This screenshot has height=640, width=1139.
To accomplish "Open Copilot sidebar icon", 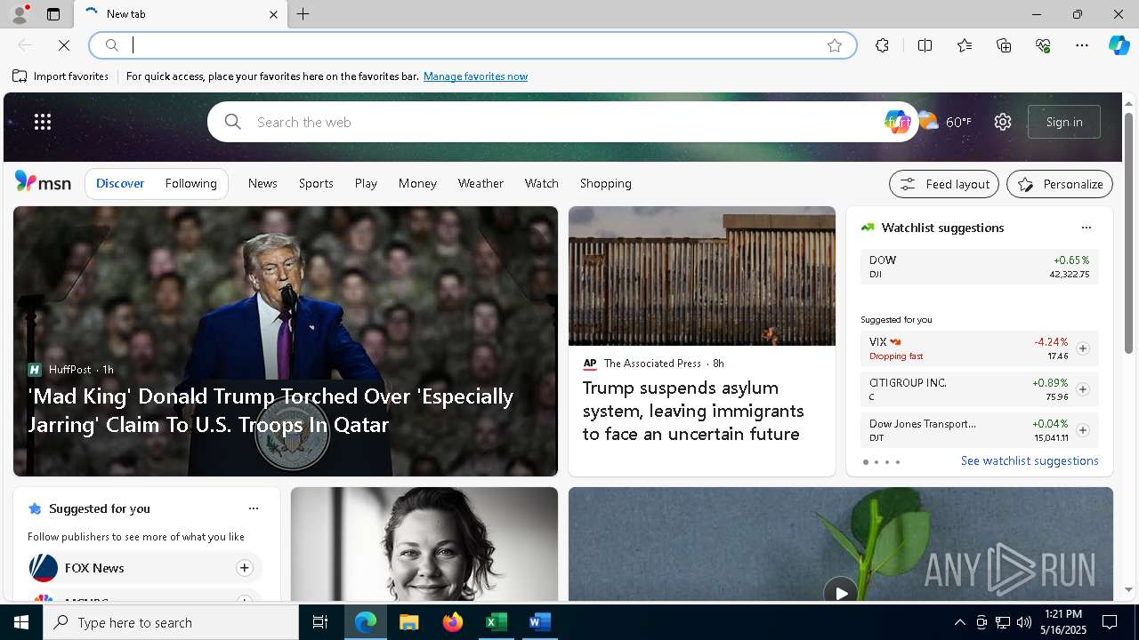I will pyautogui.click(x=1119, y=45).
